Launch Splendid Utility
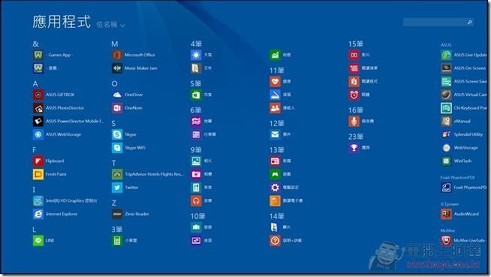The height and width of the screenshot is (277, 491). pos(462,134)
